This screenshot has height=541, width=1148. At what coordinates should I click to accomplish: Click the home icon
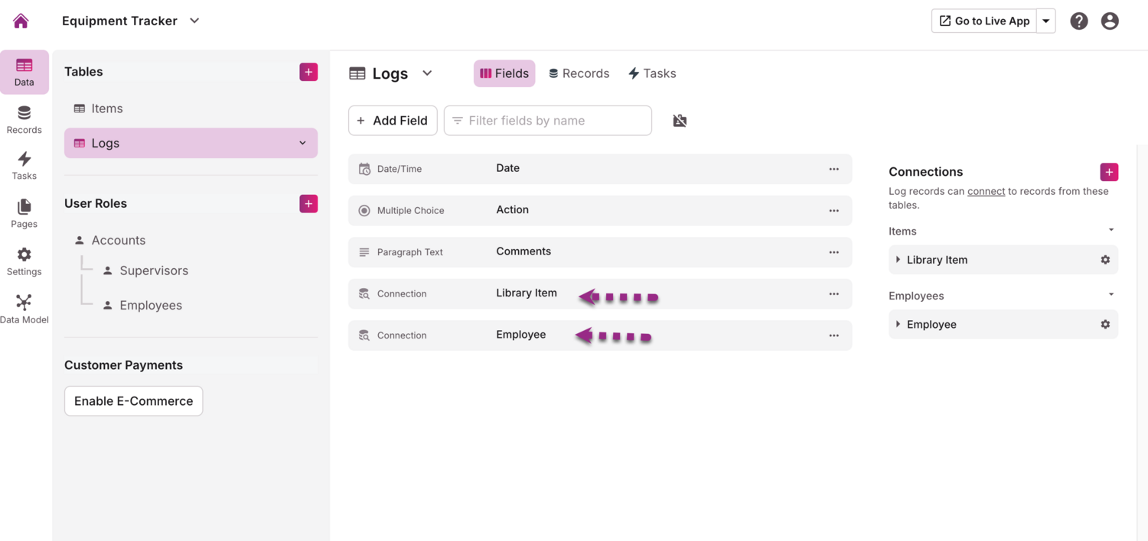[21, 21]
